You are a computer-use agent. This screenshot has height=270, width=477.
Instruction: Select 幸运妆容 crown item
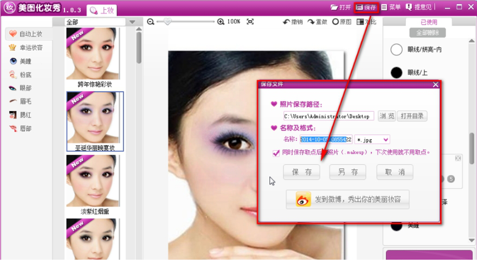(26, 48)
